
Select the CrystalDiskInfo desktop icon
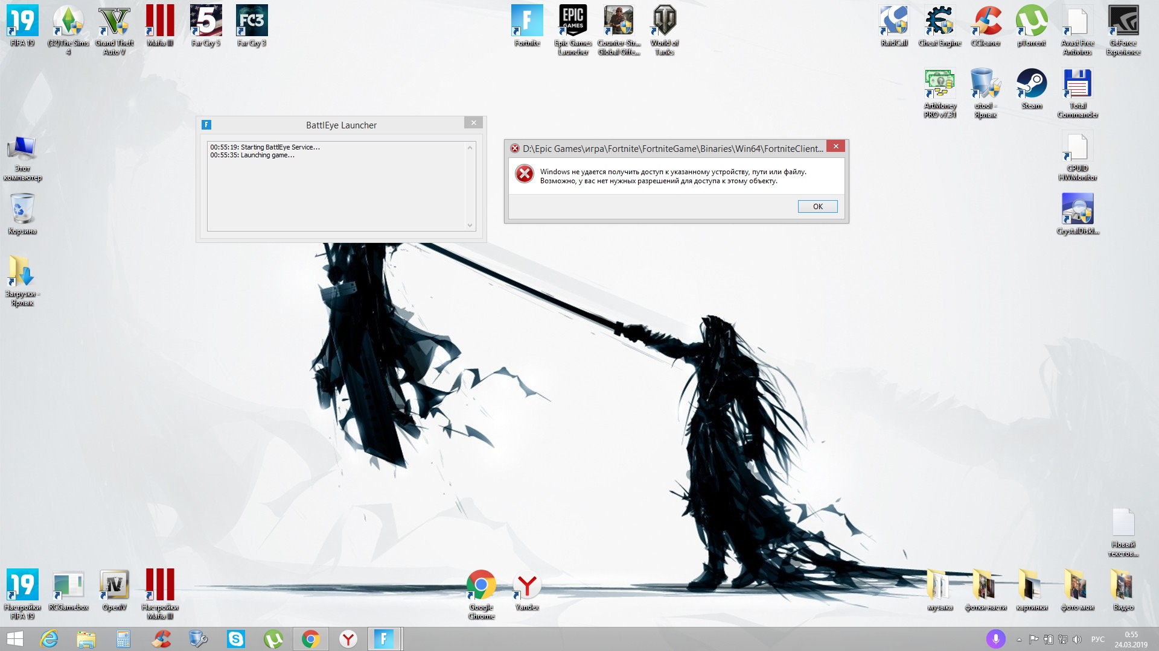coord(1078,214)
